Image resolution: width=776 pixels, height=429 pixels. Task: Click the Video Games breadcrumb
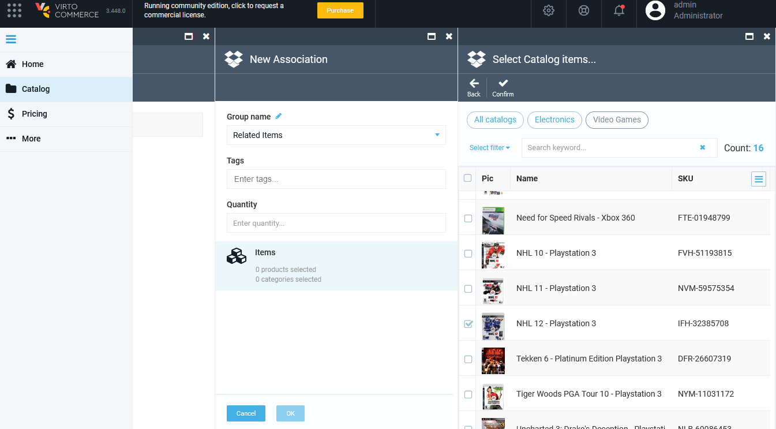(x=617, y=120)
